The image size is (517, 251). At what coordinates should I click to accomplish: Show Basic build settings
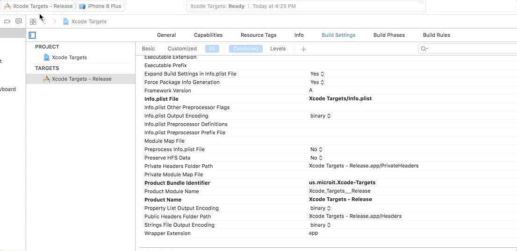pos(148,49)
